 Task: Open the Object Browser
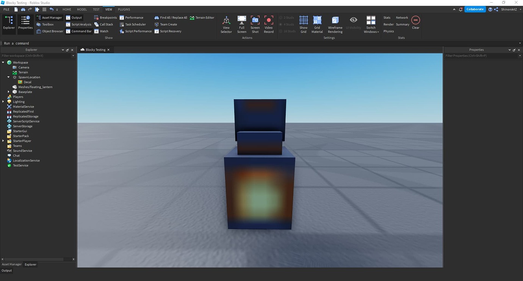click(x=50, y=31)
